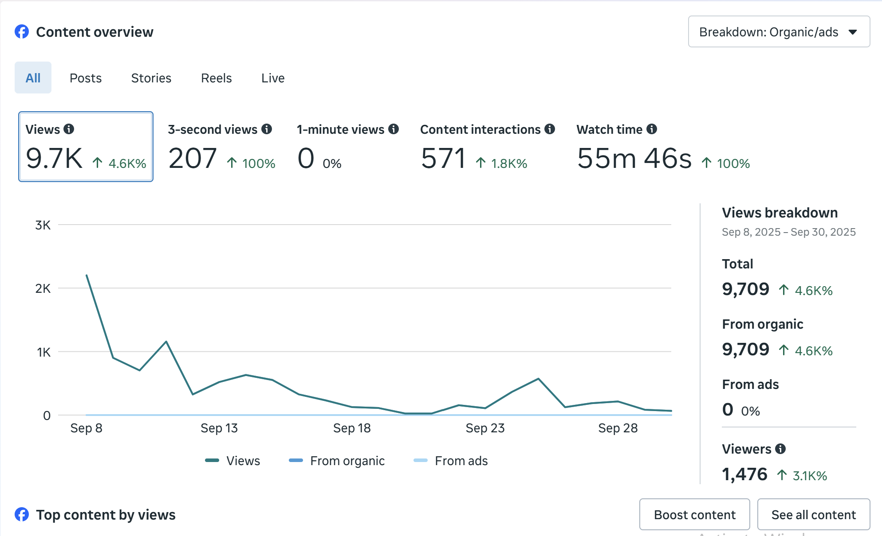
Task: Open the Breakdown: Organic/ads dropdown
Action: [x=779, y=32]
